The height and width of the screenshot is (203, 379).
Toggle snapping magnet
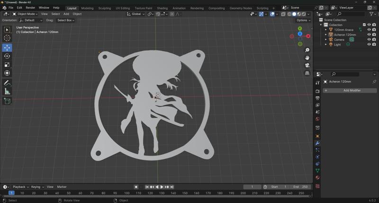pyautogui.click(x=158, y=14)
